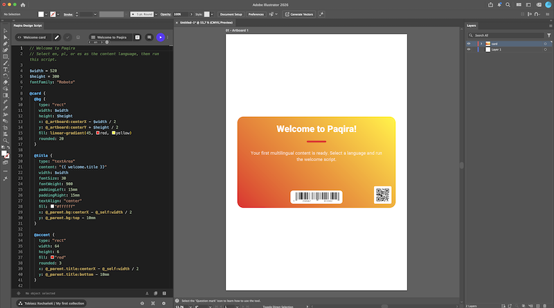Click the Stroke weight stepper arrows
This screenshot has width=554, height=308.
[x=77, y=15]
